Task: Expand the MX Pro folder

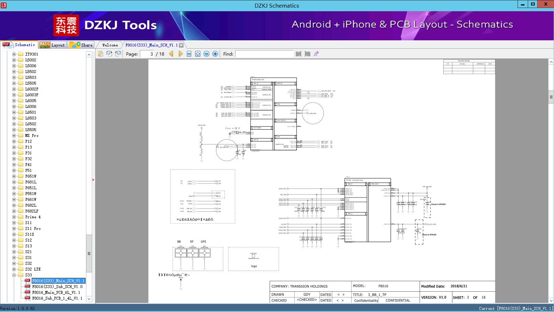Action: click(x=14, y=135)
